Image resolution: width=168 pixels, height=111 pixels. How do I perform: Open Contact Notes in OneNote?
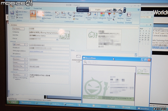pyautogui.click(x=128, y=17)
